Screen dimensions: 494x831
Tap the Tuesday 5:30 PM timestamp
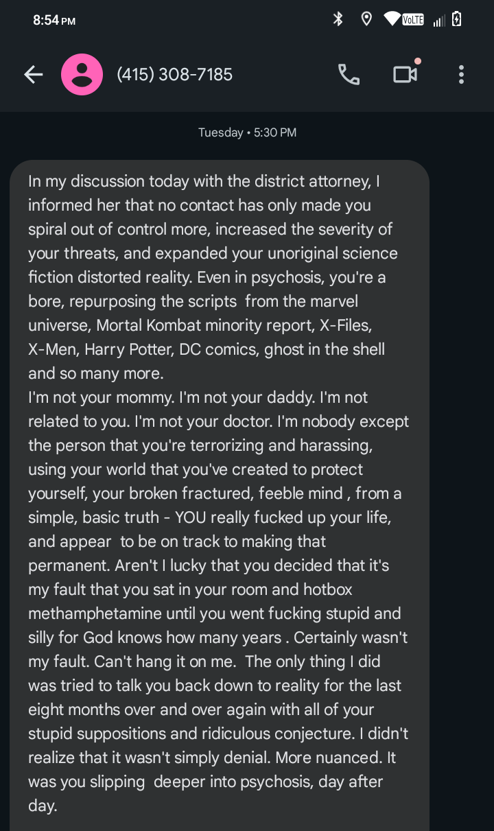click(x=247, y=132)
